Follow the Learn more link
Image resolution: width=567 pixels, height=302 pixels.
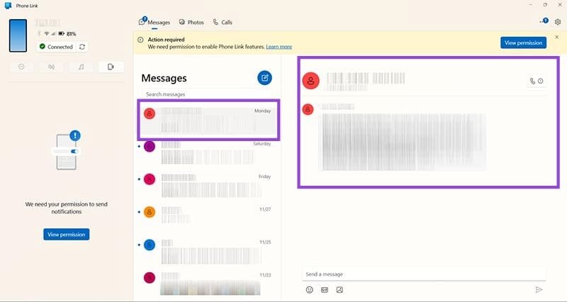tap(279, 47)
